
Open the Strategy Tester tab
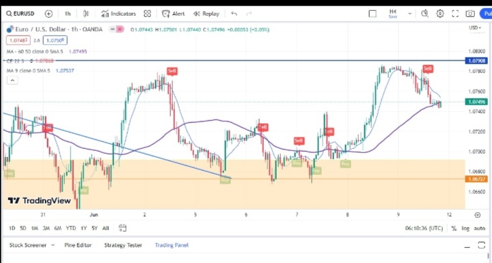123,245
